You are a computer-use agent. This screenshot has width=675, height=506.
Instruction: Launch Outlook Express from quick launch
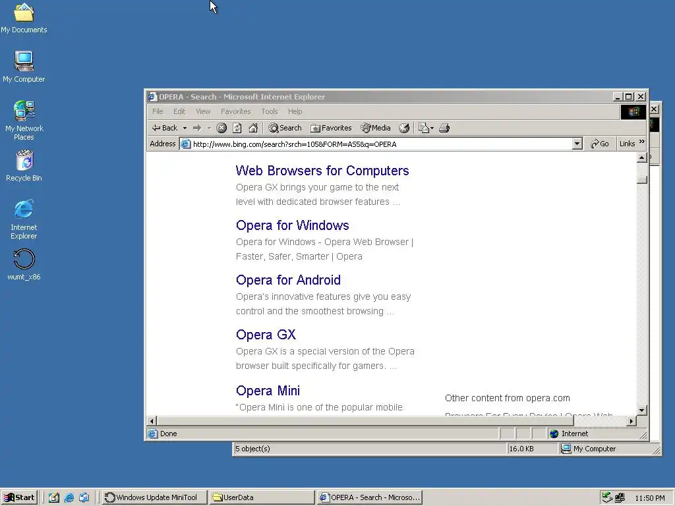pyautogui.click(x=84, y=497)
